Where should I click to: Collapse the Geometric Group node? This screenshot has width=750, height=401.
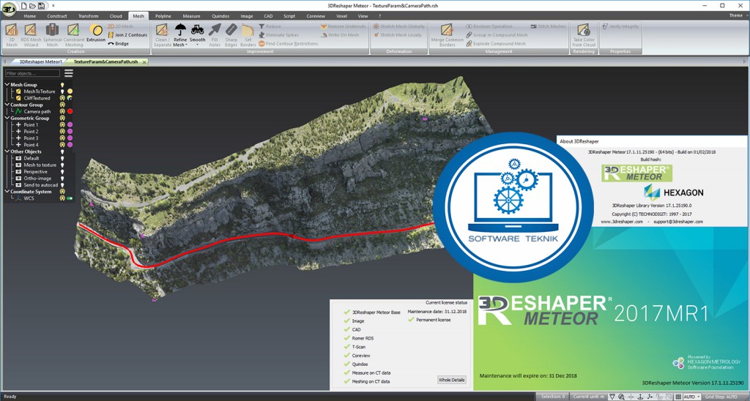(7, 118)
